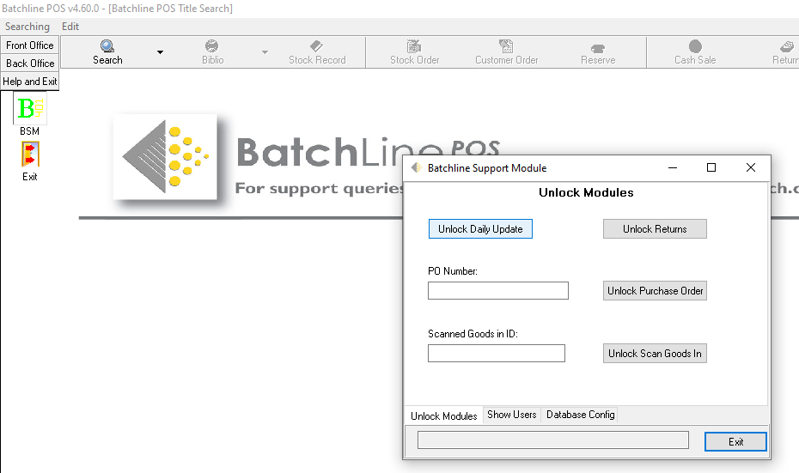Click Exit button in Support Module
The width and height of the screenshot is (799, 473).
click(735, 442)
